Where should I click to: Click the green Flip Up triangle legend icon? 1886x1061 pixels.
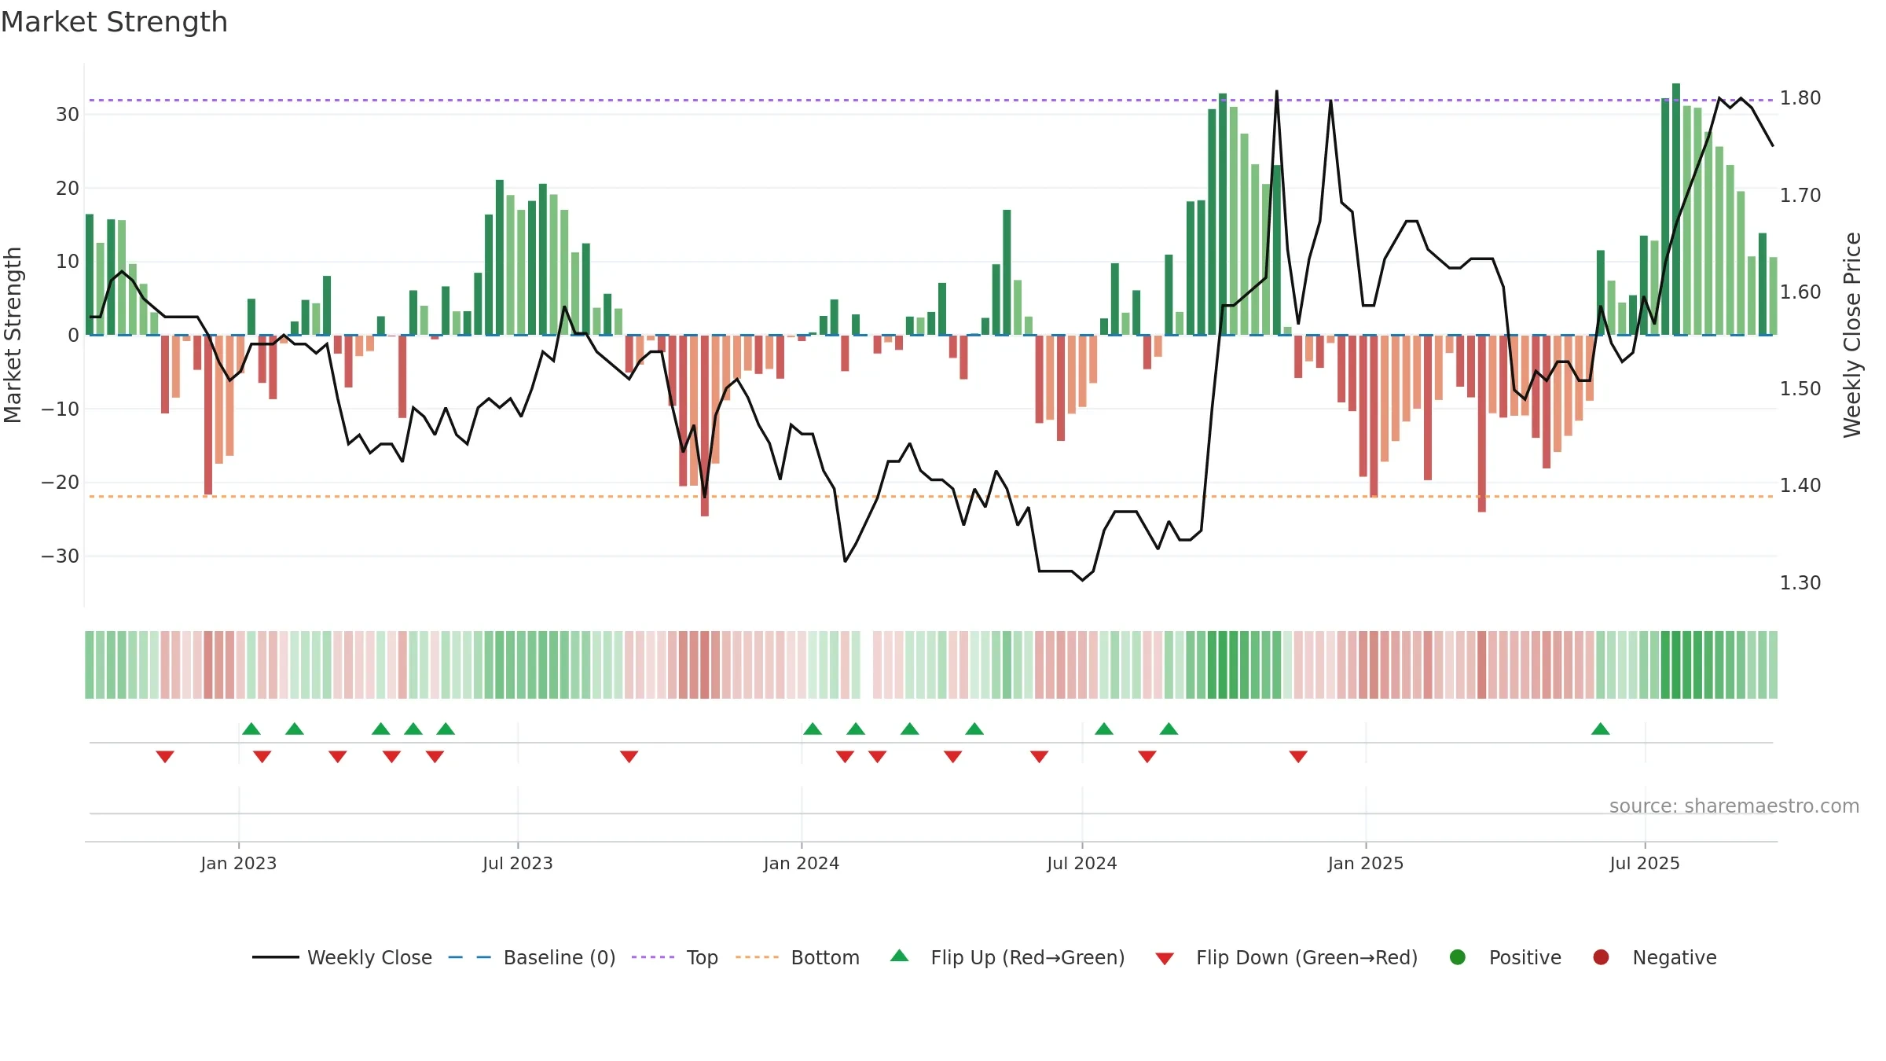pos(900,956)
